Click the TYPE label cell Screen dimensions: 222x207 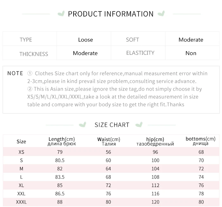coord(30,39)
